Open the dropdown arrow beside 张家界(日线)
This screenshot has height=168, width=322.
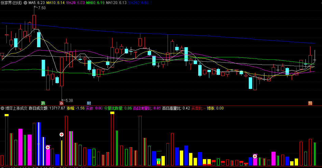coord(25,3)
